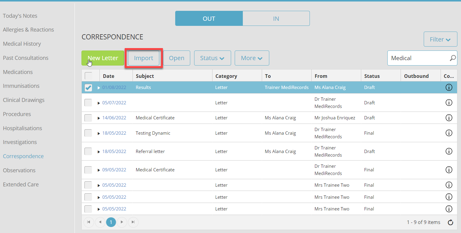Open the More dropdown menu
The height and width of the screenshot is (233, 461).
(x=252, y=58)
